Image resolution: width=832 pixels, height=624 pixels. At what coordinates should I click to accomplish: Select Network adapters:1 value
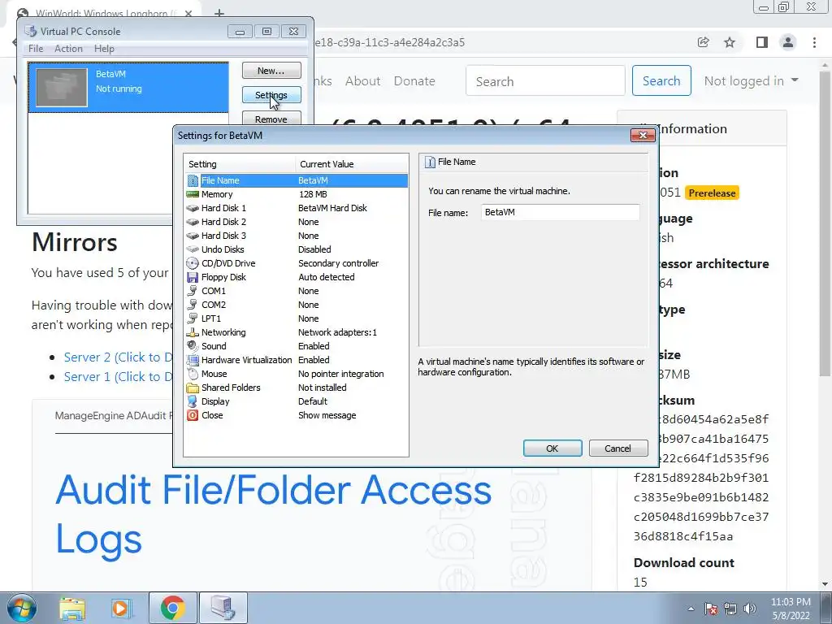pos(337,332)
